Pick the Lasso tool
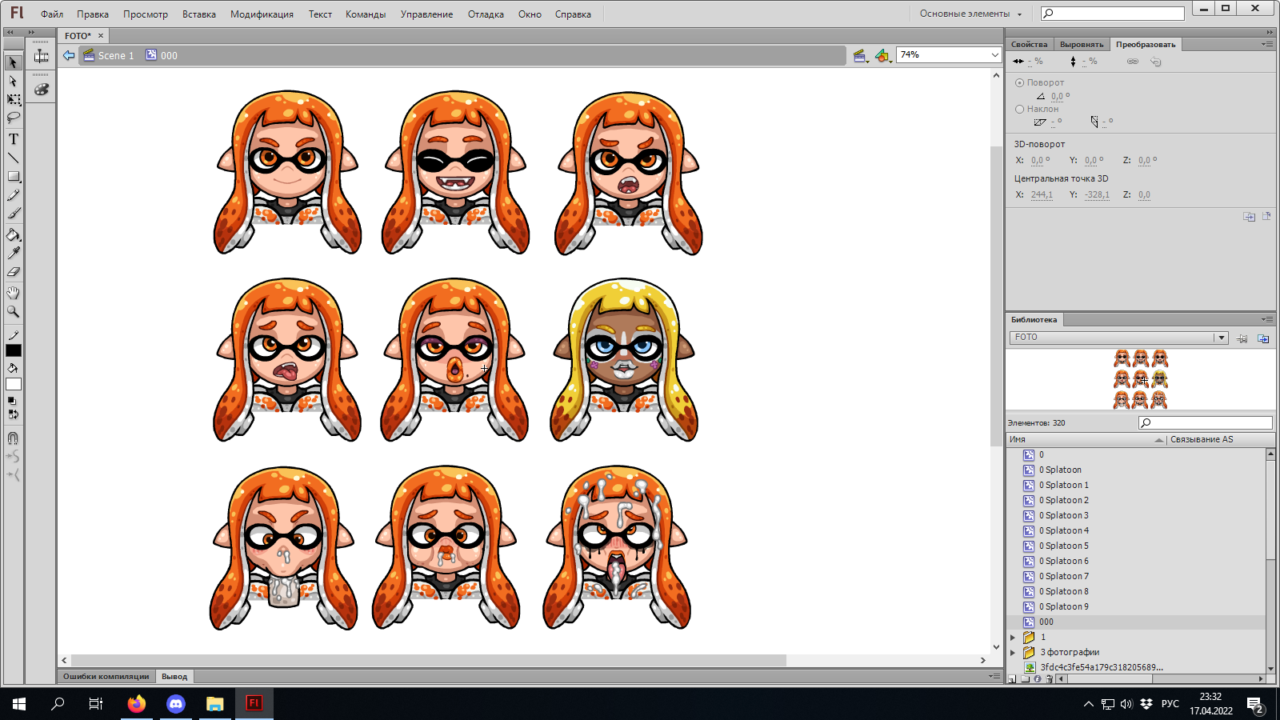Screen dimensions: 1280x720 (14, 118)
